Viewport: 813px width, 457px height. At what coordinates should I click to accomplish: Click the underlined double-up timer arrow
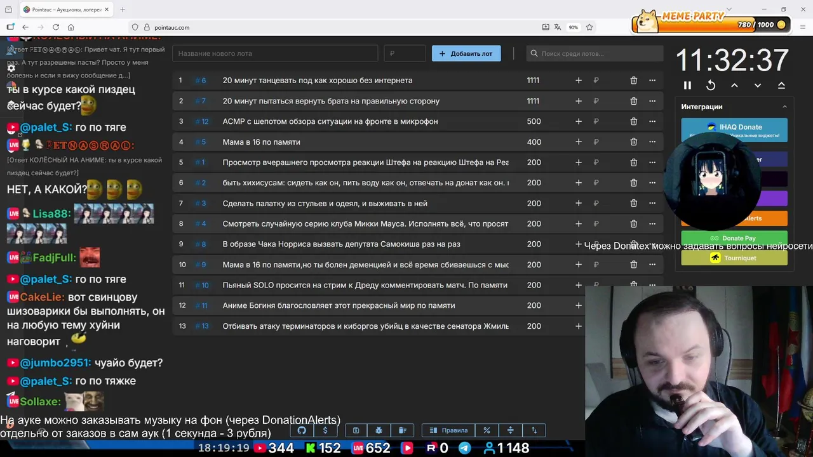tap(781, 85)
